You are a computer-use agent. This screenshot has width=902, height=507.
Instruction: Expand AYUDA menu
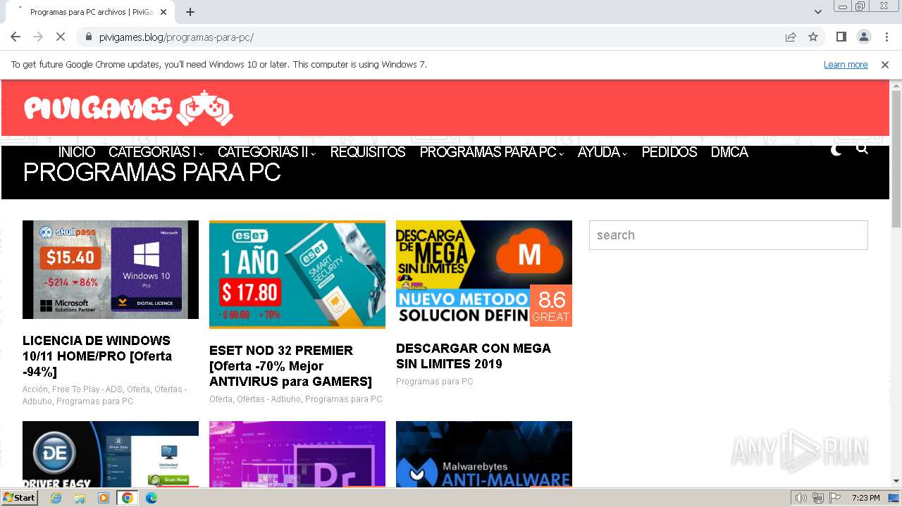pyautogui.click(x=603, y=152)
